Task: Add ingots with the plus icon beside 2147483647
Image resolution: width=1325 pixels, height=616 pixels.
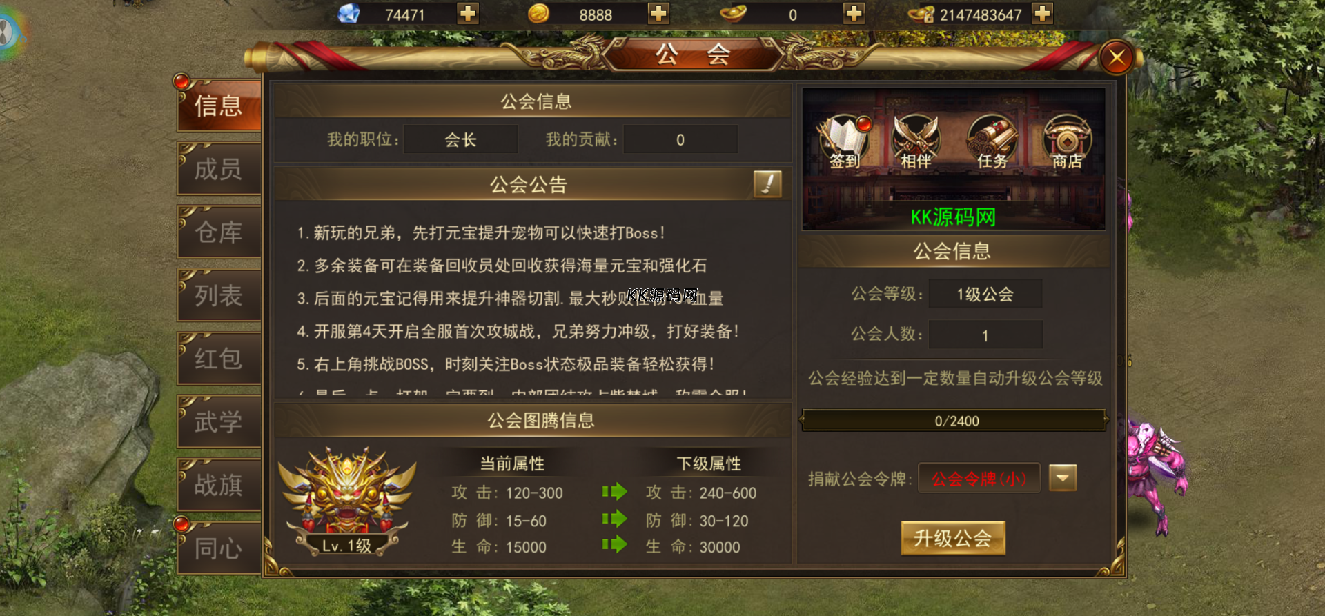Action: click(x=1042, y=14)
